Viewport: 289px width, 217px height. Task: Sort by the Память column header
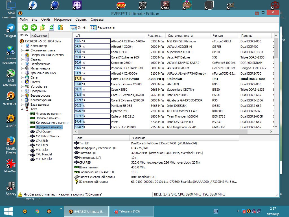[255, 36]
